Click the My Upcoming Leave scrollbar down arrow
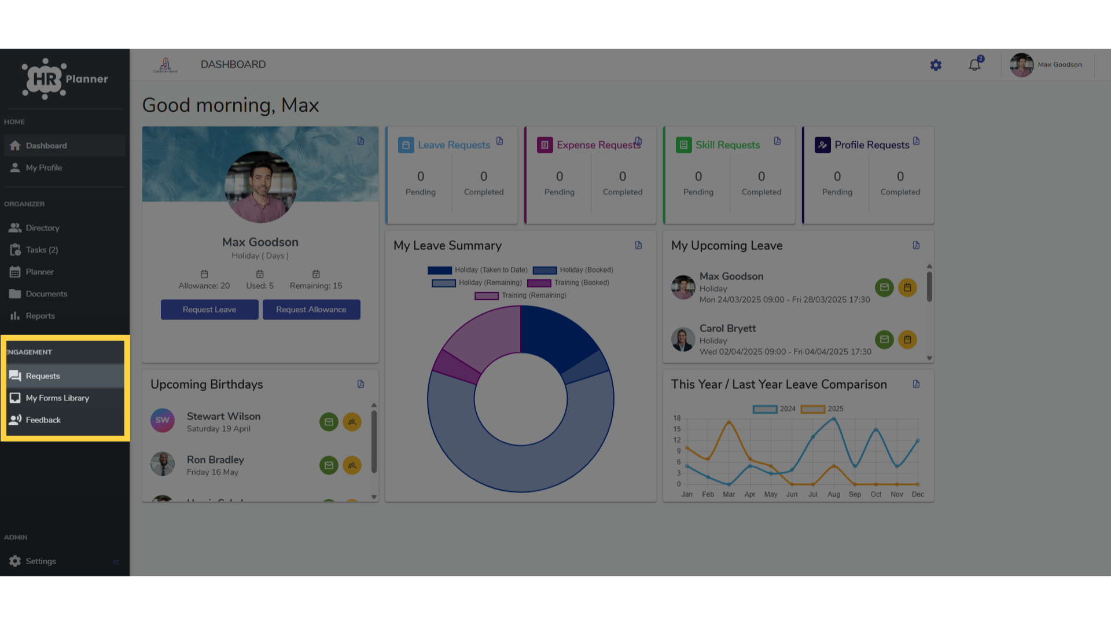 tap(929, 358)
